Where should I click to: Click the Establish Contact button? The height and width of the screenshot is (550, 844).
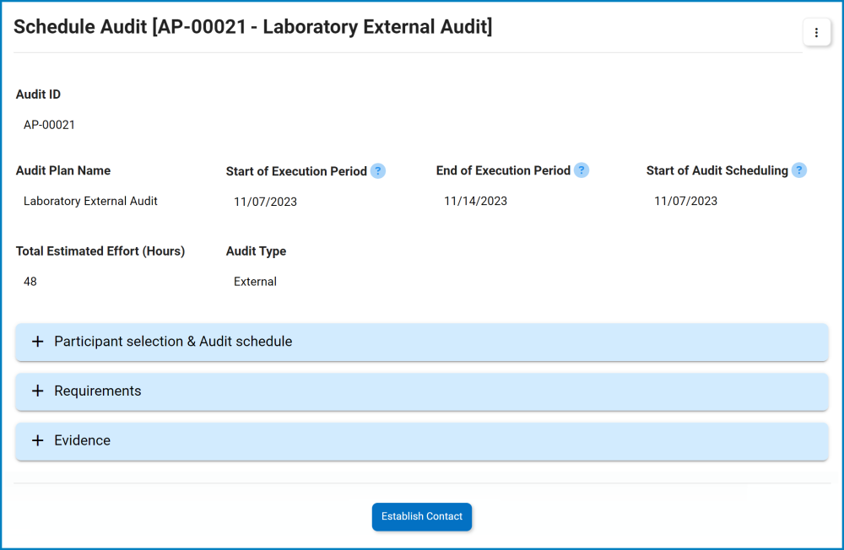click(x=422, y=517)
